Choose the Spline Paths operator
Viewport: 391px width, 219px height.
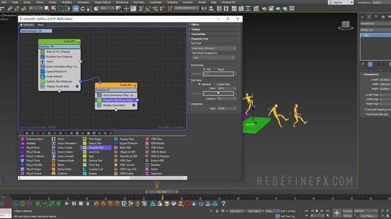64,169
